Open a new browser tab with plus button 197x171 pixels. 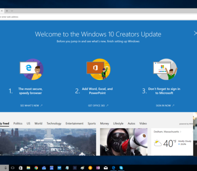7,11
